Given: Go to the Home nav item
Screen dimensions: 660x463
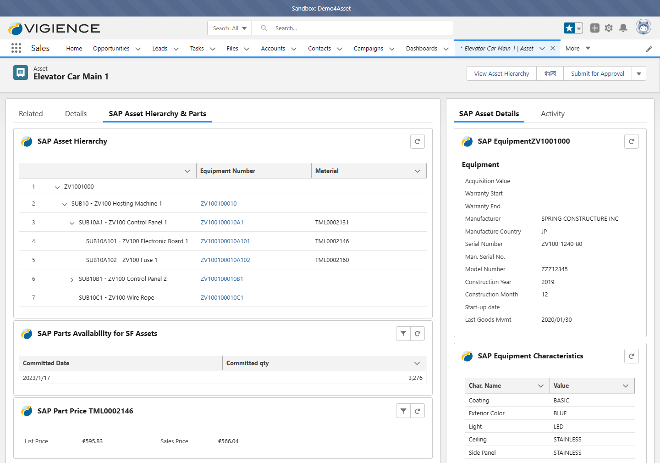Looking at the screenshot, I should tap(74, 48).
